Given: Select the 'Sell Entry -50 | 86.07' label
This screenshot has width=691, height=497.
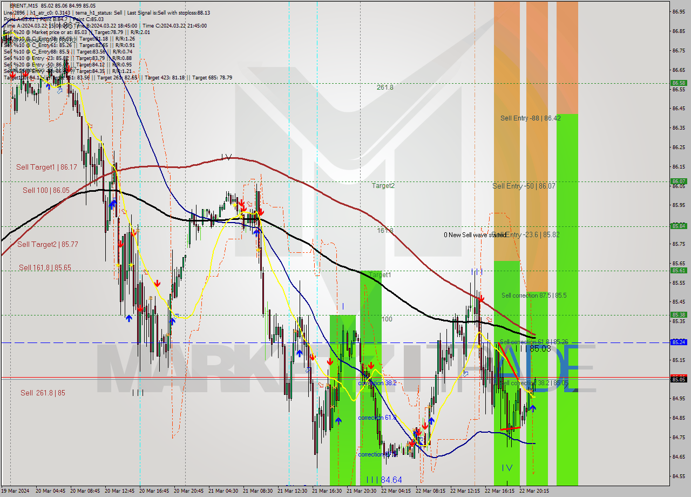Looking at the screenshot, I should [x=524, y=186].
